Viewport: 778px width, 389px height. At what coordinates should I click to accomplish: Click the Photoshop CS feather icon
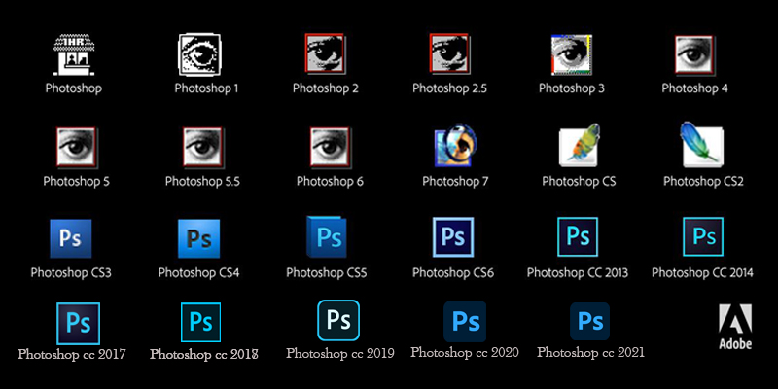pyautogui.click(x=580, y=144)
